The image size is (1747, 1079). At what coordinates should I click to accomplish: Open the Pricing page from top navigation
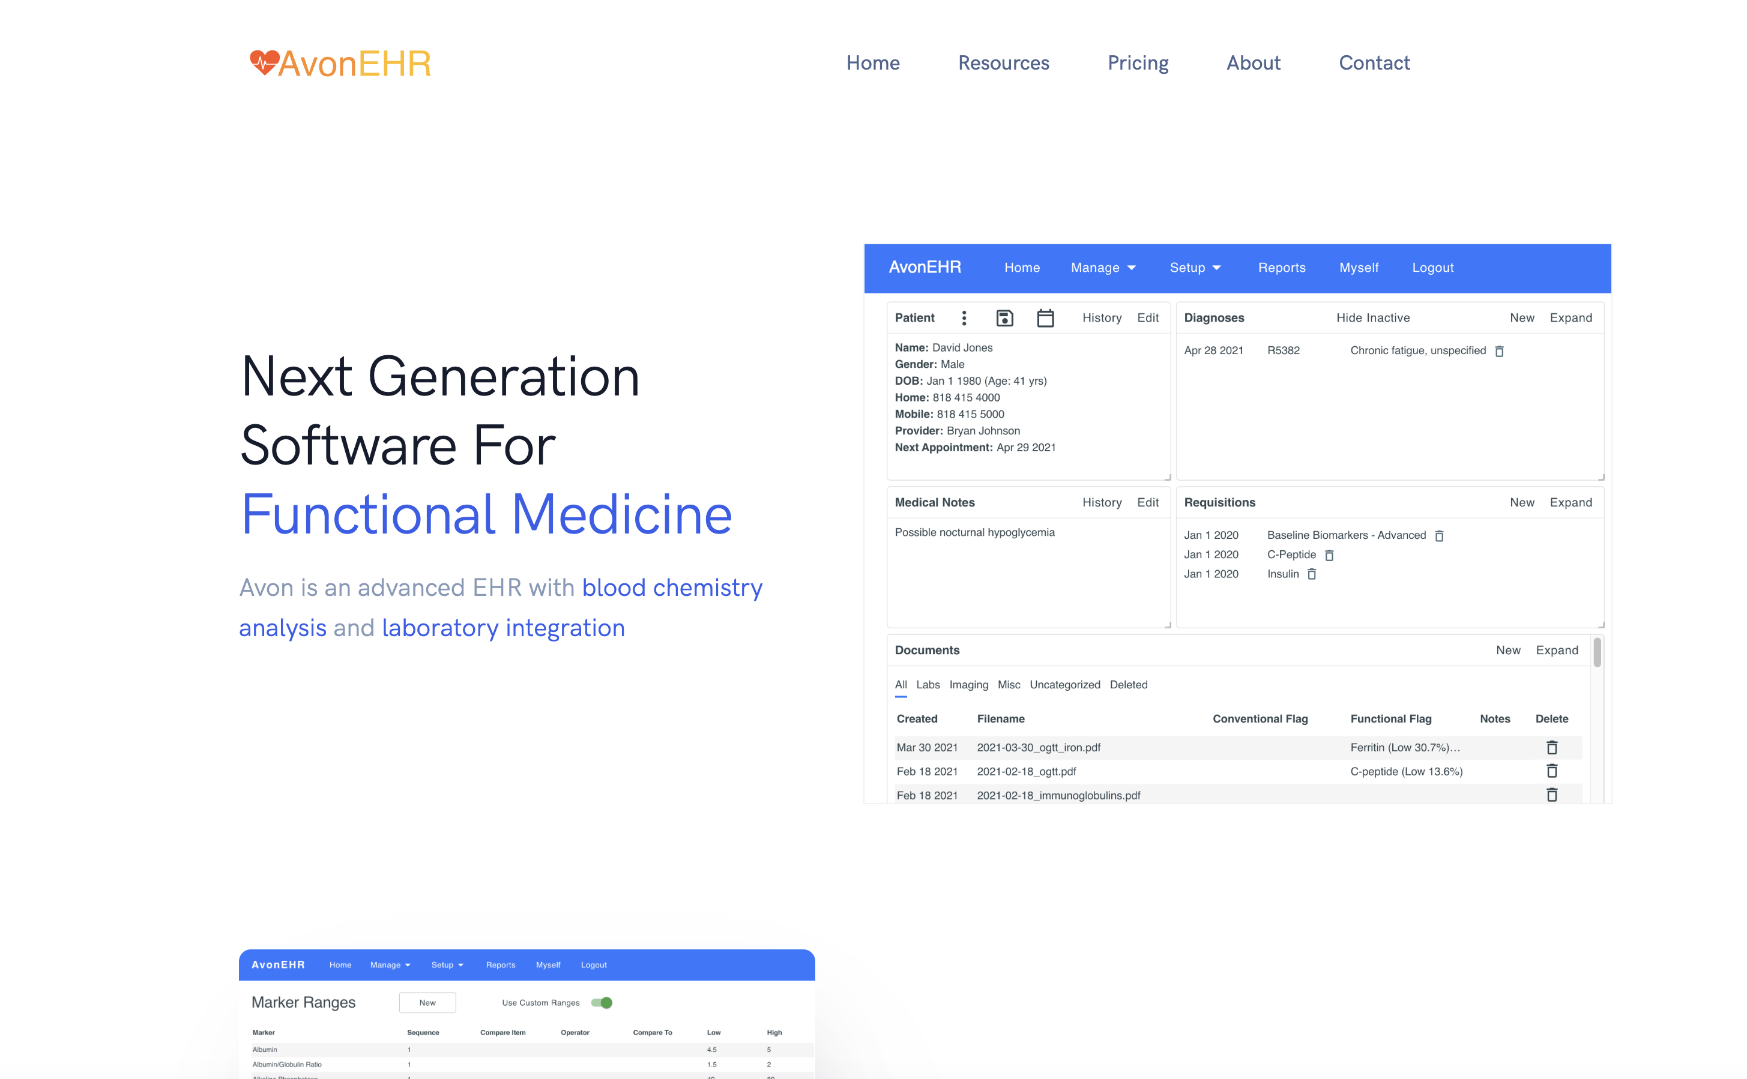coord(1137,63)
